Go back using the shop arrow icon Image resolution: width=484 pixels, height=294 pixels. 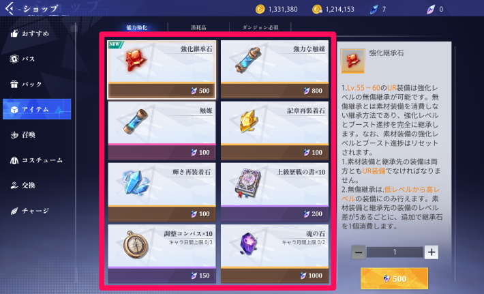pyautogui.click(x=10, y=8)
